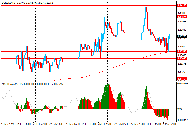Click the 26 Feb 15:00 time label
The image size is (188, 127).
(x=105, y=124)
